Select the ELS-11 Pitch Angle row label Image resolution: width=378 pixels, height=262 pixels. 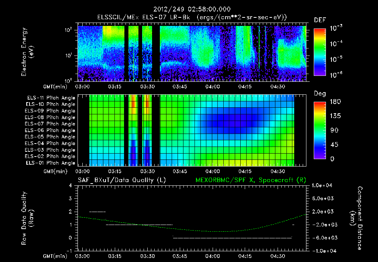(x=51, y=98)
